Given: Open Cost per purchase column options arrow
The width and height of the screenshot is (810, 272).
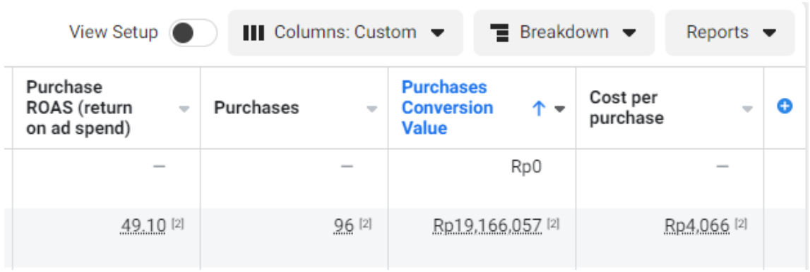Looking at the screenshot, I should [x=747, y=109].
